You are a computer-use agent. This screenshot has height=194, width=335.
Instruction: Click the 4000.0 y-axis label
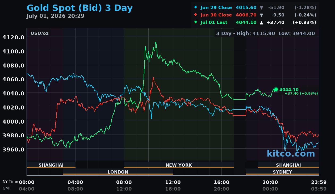13,121
